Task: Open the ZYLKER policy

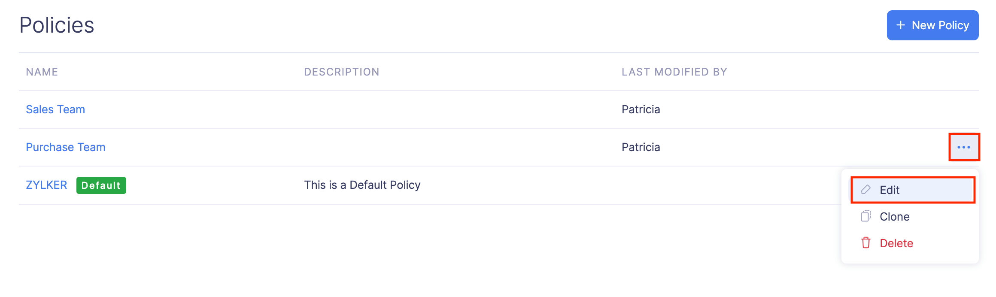Action: coord(46,185)
